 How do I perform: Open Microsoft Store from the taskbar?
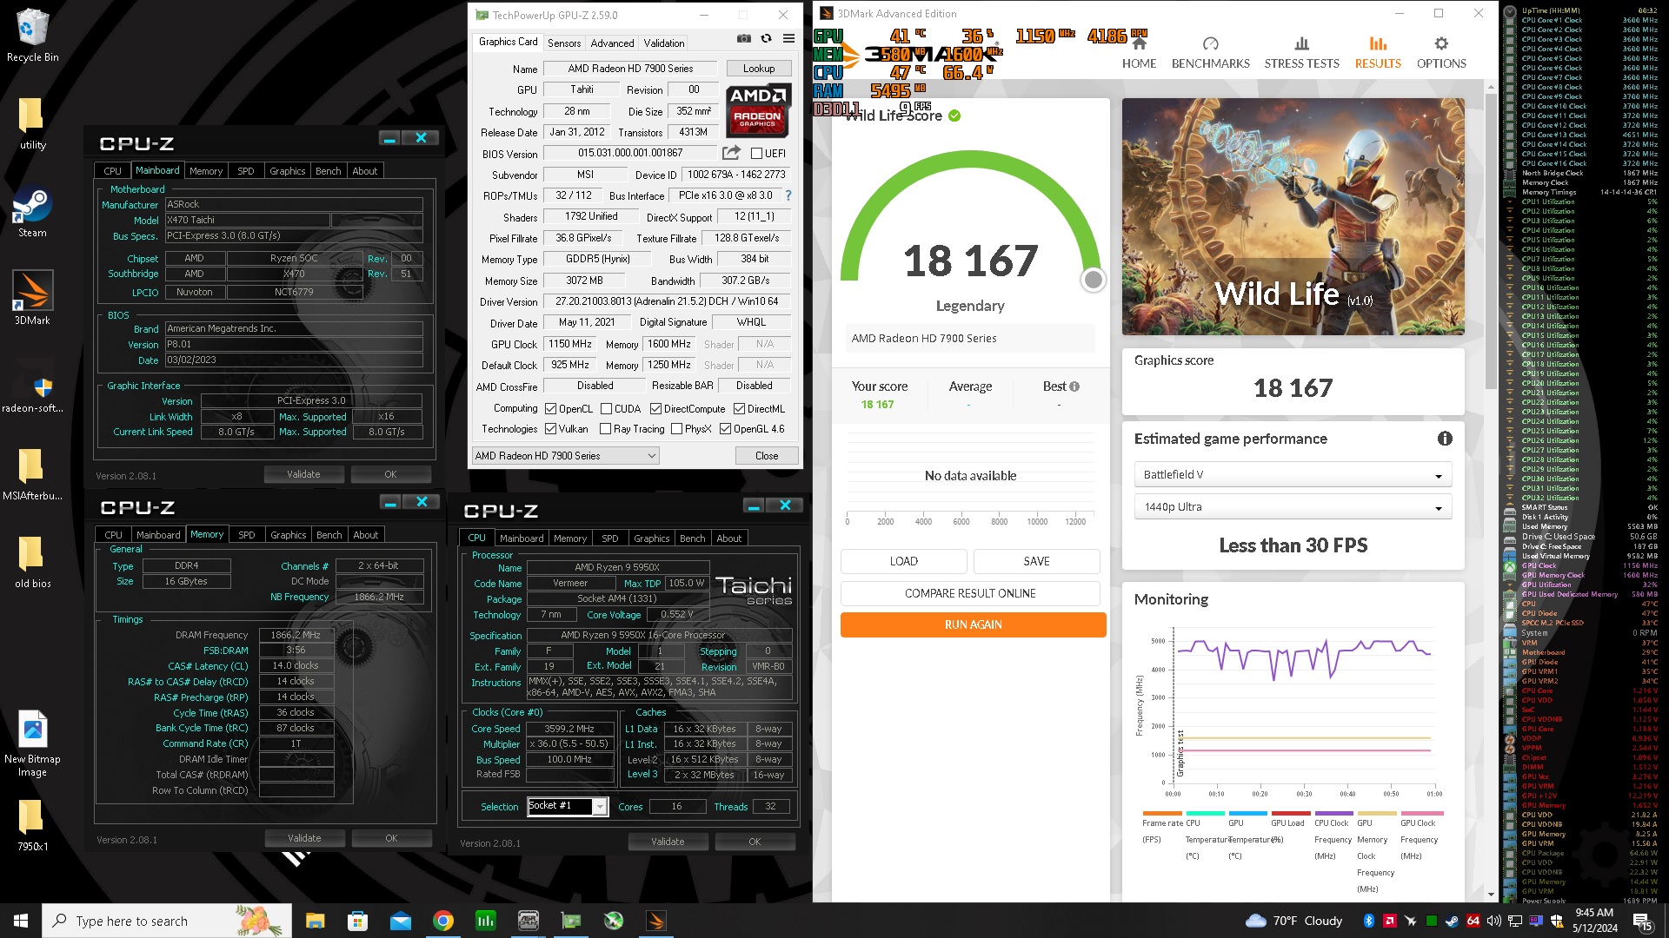357,921
